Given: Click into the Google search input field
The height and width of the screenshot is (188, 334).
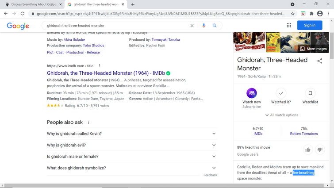Looking at the screenshot, I should (117, 26).
